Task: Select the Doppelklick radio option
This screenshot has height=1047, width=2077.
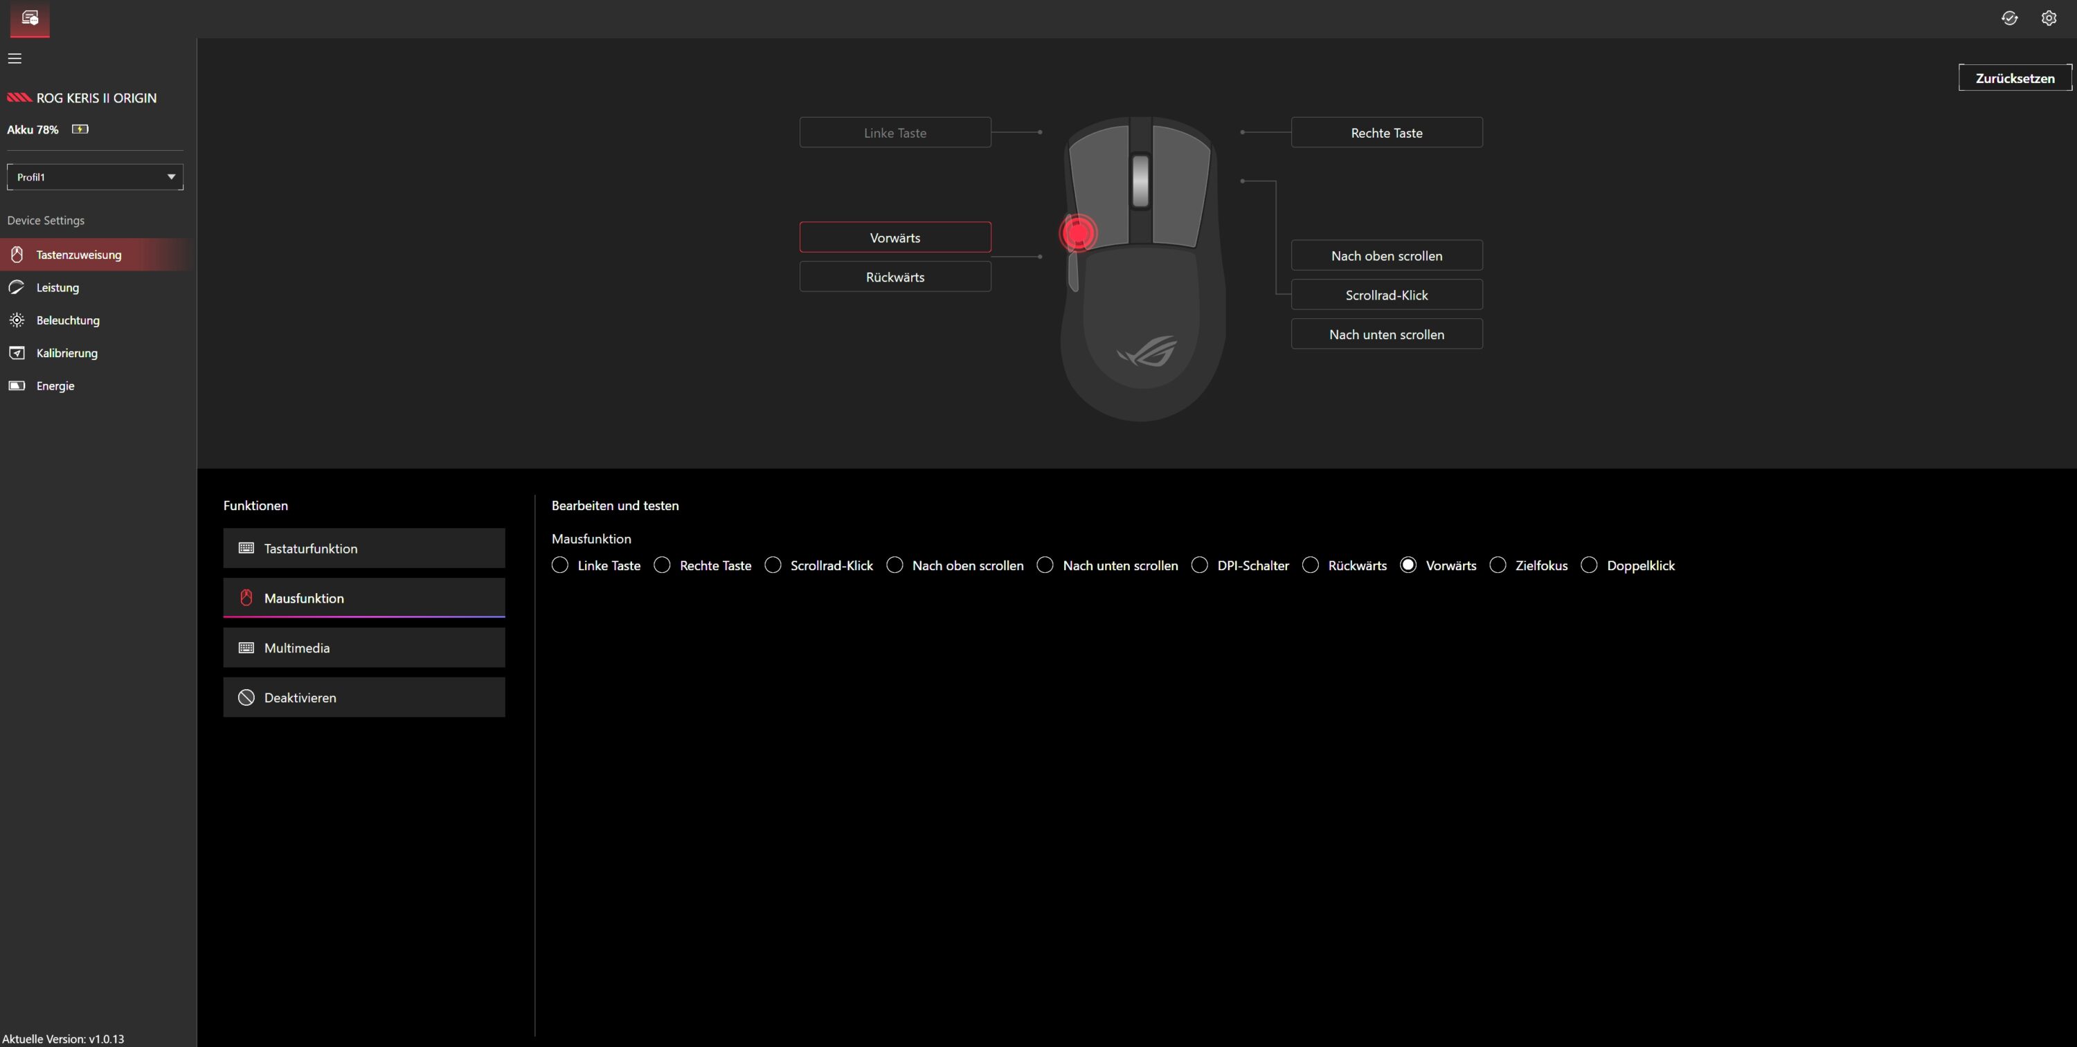Action: tap(1589, 565)
